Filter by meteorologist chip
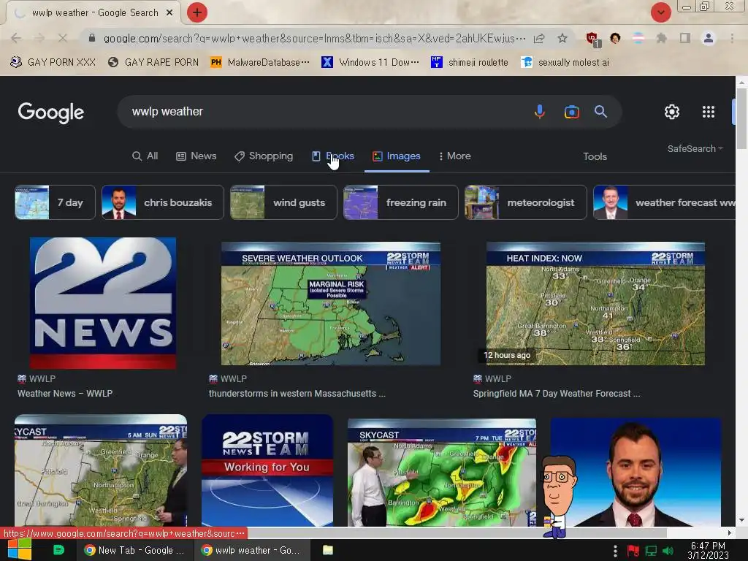 click(526, 202)
